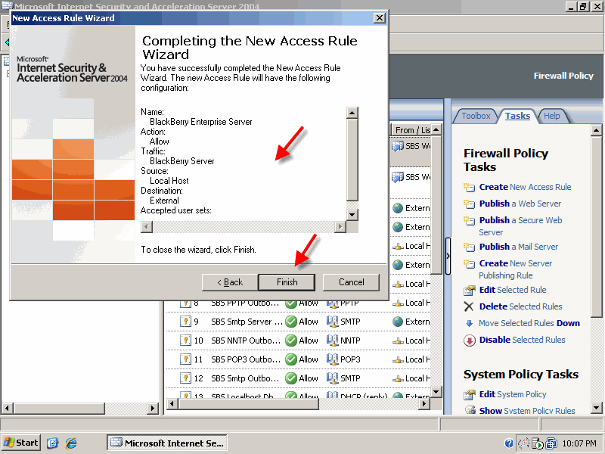Cancel the New Access Rule Wizard
605x454 pixels.
(x=351, y=282)
